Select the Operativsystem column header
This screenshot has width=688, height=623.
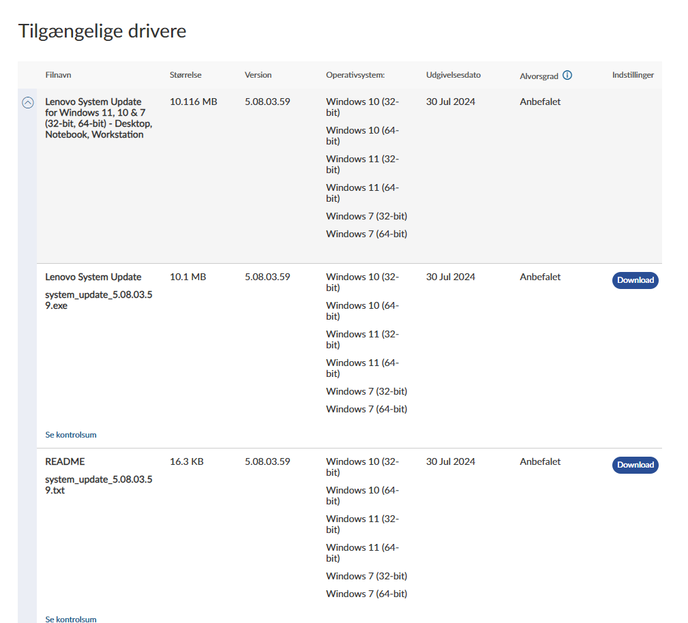click(x=355, y=75)
